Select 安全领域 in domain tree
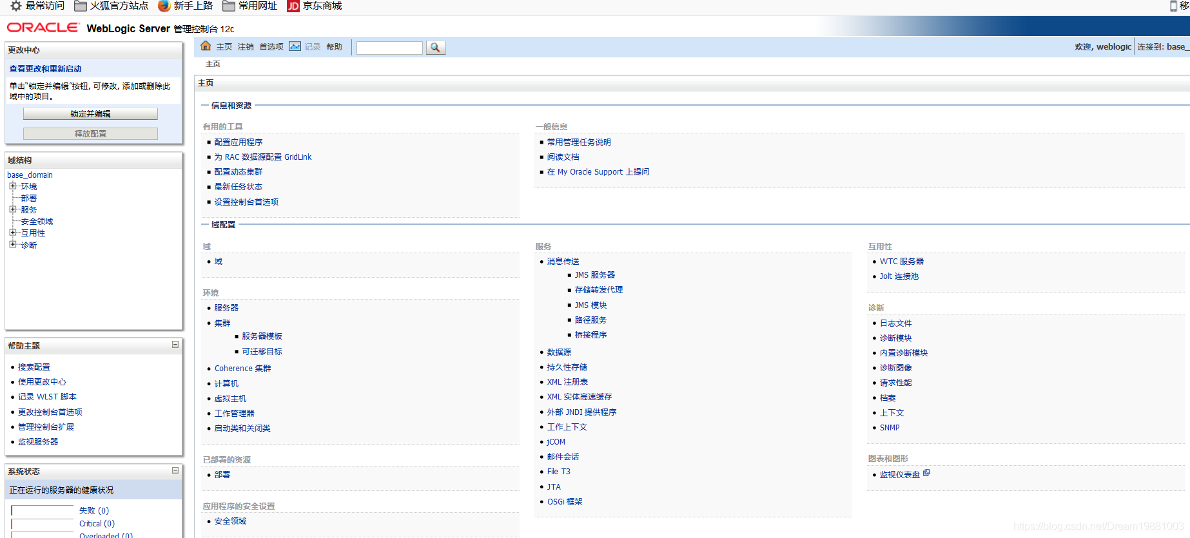1190x538 pixels. tap(37, 221)
